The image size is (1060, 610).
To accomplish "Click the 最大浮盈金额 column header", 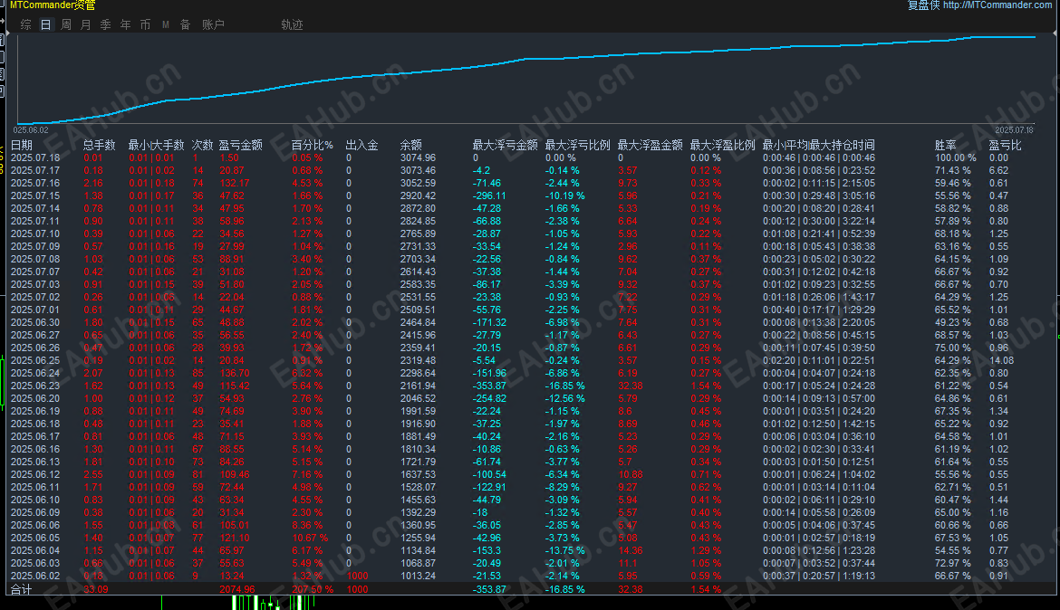I will point(650,145).
